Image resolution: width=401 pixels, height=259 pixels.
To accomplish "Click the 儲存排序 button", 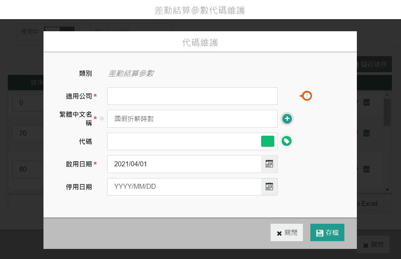I will tap(373, 64).
